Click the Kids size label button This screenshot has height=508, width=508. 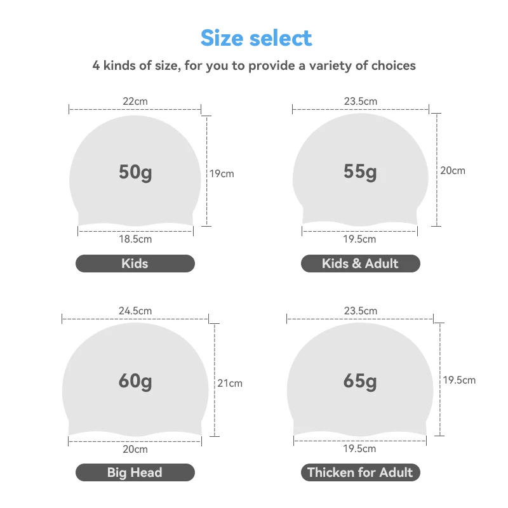pyautogui.click(x=135, y=264)
